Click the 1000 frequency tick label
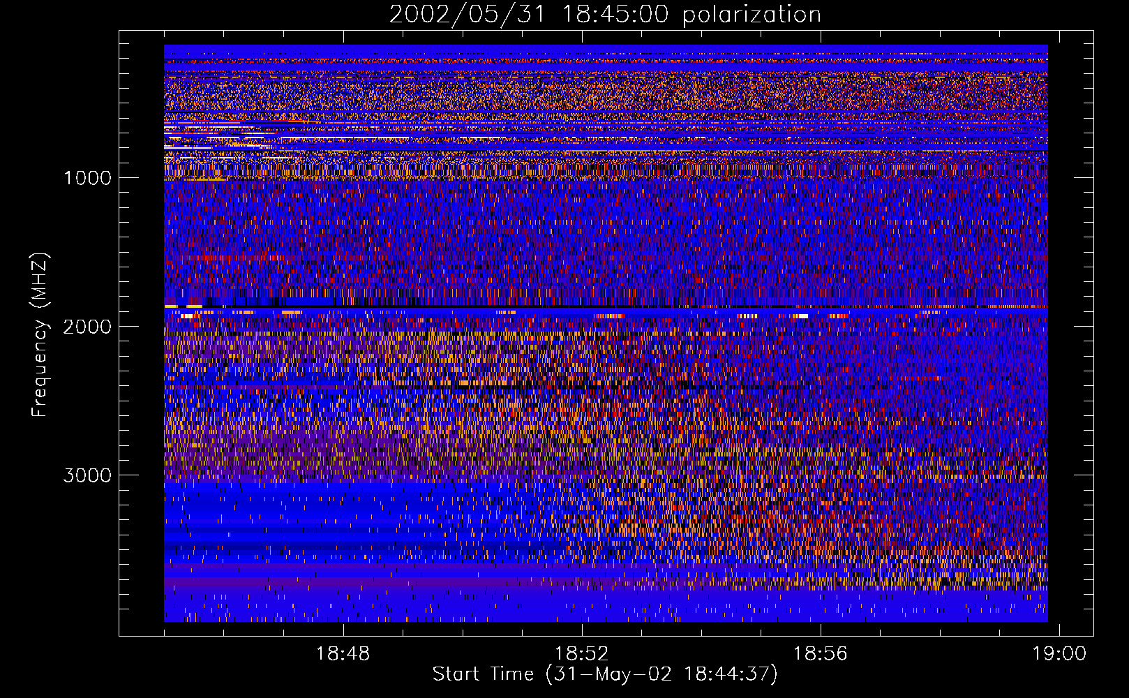 [x=87, y=178]
